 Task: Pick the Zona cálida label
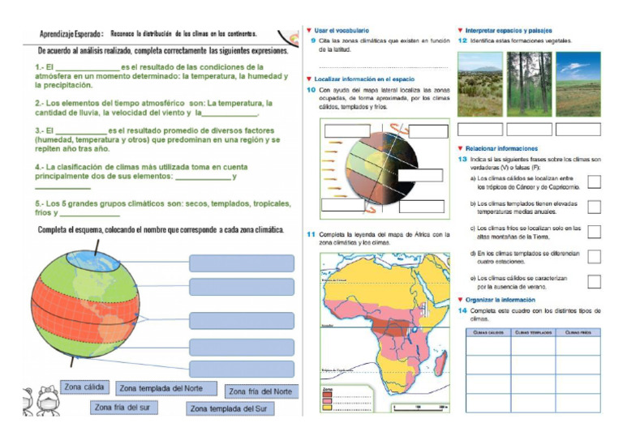(84, 387)
